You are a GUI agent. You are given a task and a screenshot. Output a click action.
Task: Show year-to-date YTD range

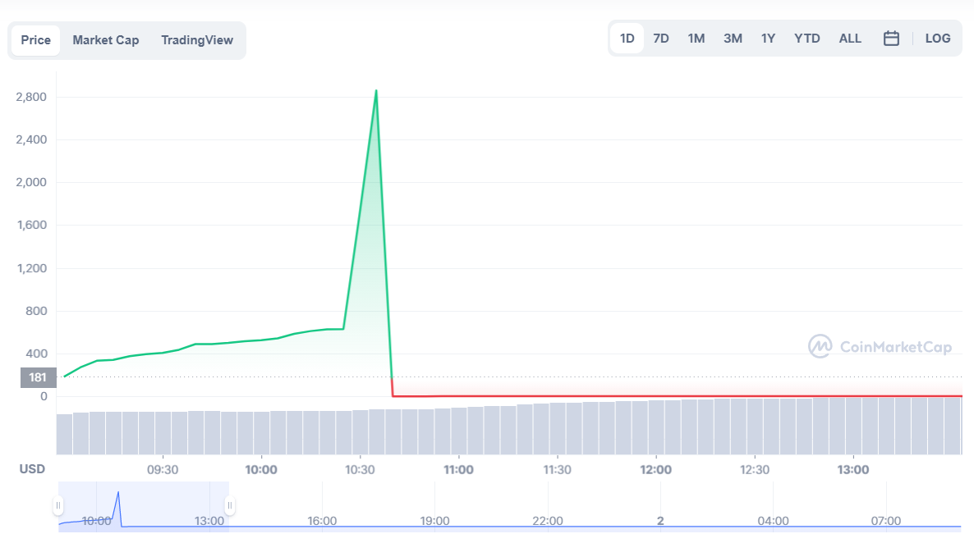click(807, 39)
